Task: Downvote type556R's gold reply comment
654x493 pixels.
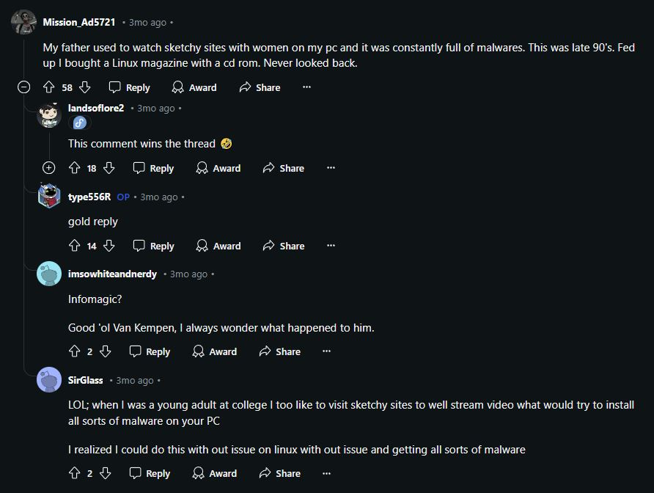Action: point(109,246)
